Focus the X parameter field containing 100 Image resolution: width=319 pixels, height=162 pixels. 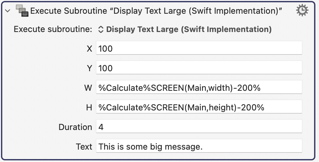point(199,49)
